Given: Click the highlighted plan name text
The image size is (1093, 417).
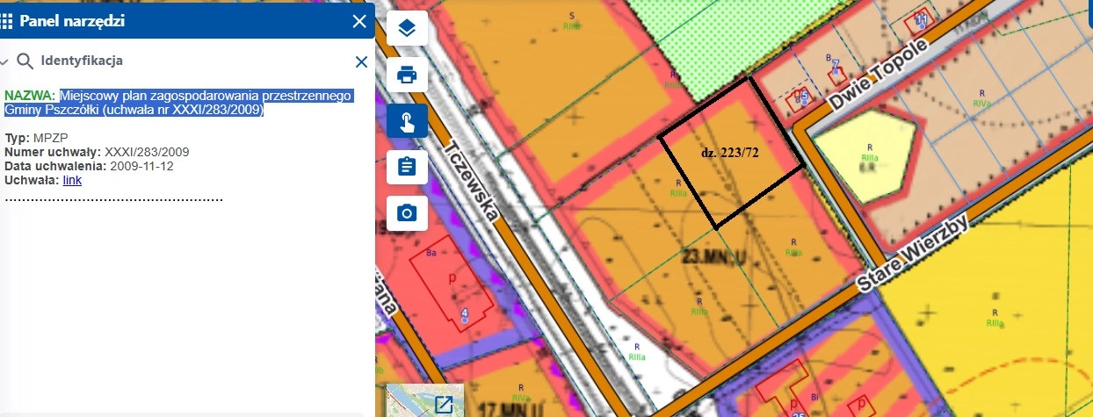Looking at the screenshot, I should tap(178, 103).
